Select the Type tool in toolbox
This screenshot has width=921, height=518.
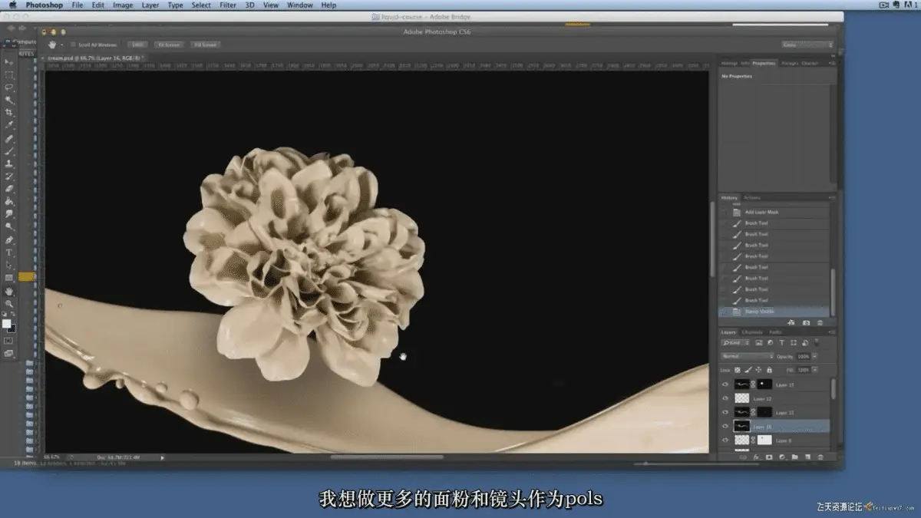(9, 252)
